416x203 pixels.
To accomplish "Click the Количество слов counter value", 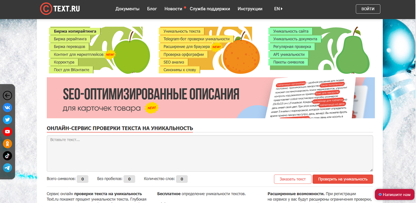I will coord(182,179).
